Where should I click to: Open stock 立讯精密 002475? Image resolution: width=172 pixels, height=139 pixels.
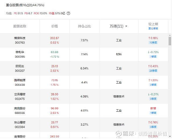click(x=20, y=96)
